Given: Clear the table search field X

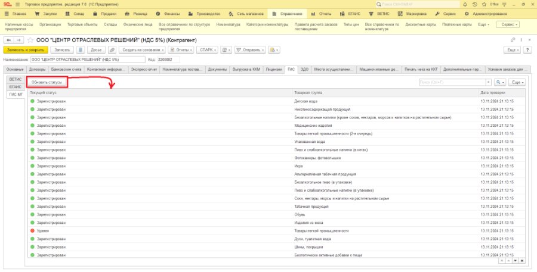Looking at the screenshot, I should [x=489, y=82].
